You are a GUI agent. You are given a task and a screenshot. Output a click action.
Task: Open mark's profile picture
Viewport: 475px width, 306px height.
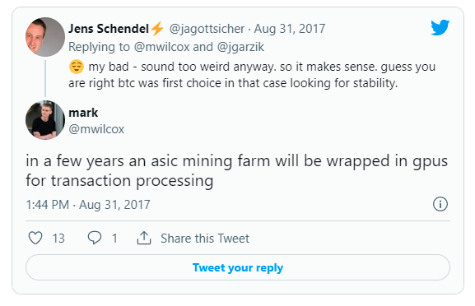(45, 120)
